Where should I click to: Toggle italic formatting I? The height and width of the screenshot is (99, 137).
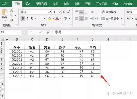click(x=27, y=18)
